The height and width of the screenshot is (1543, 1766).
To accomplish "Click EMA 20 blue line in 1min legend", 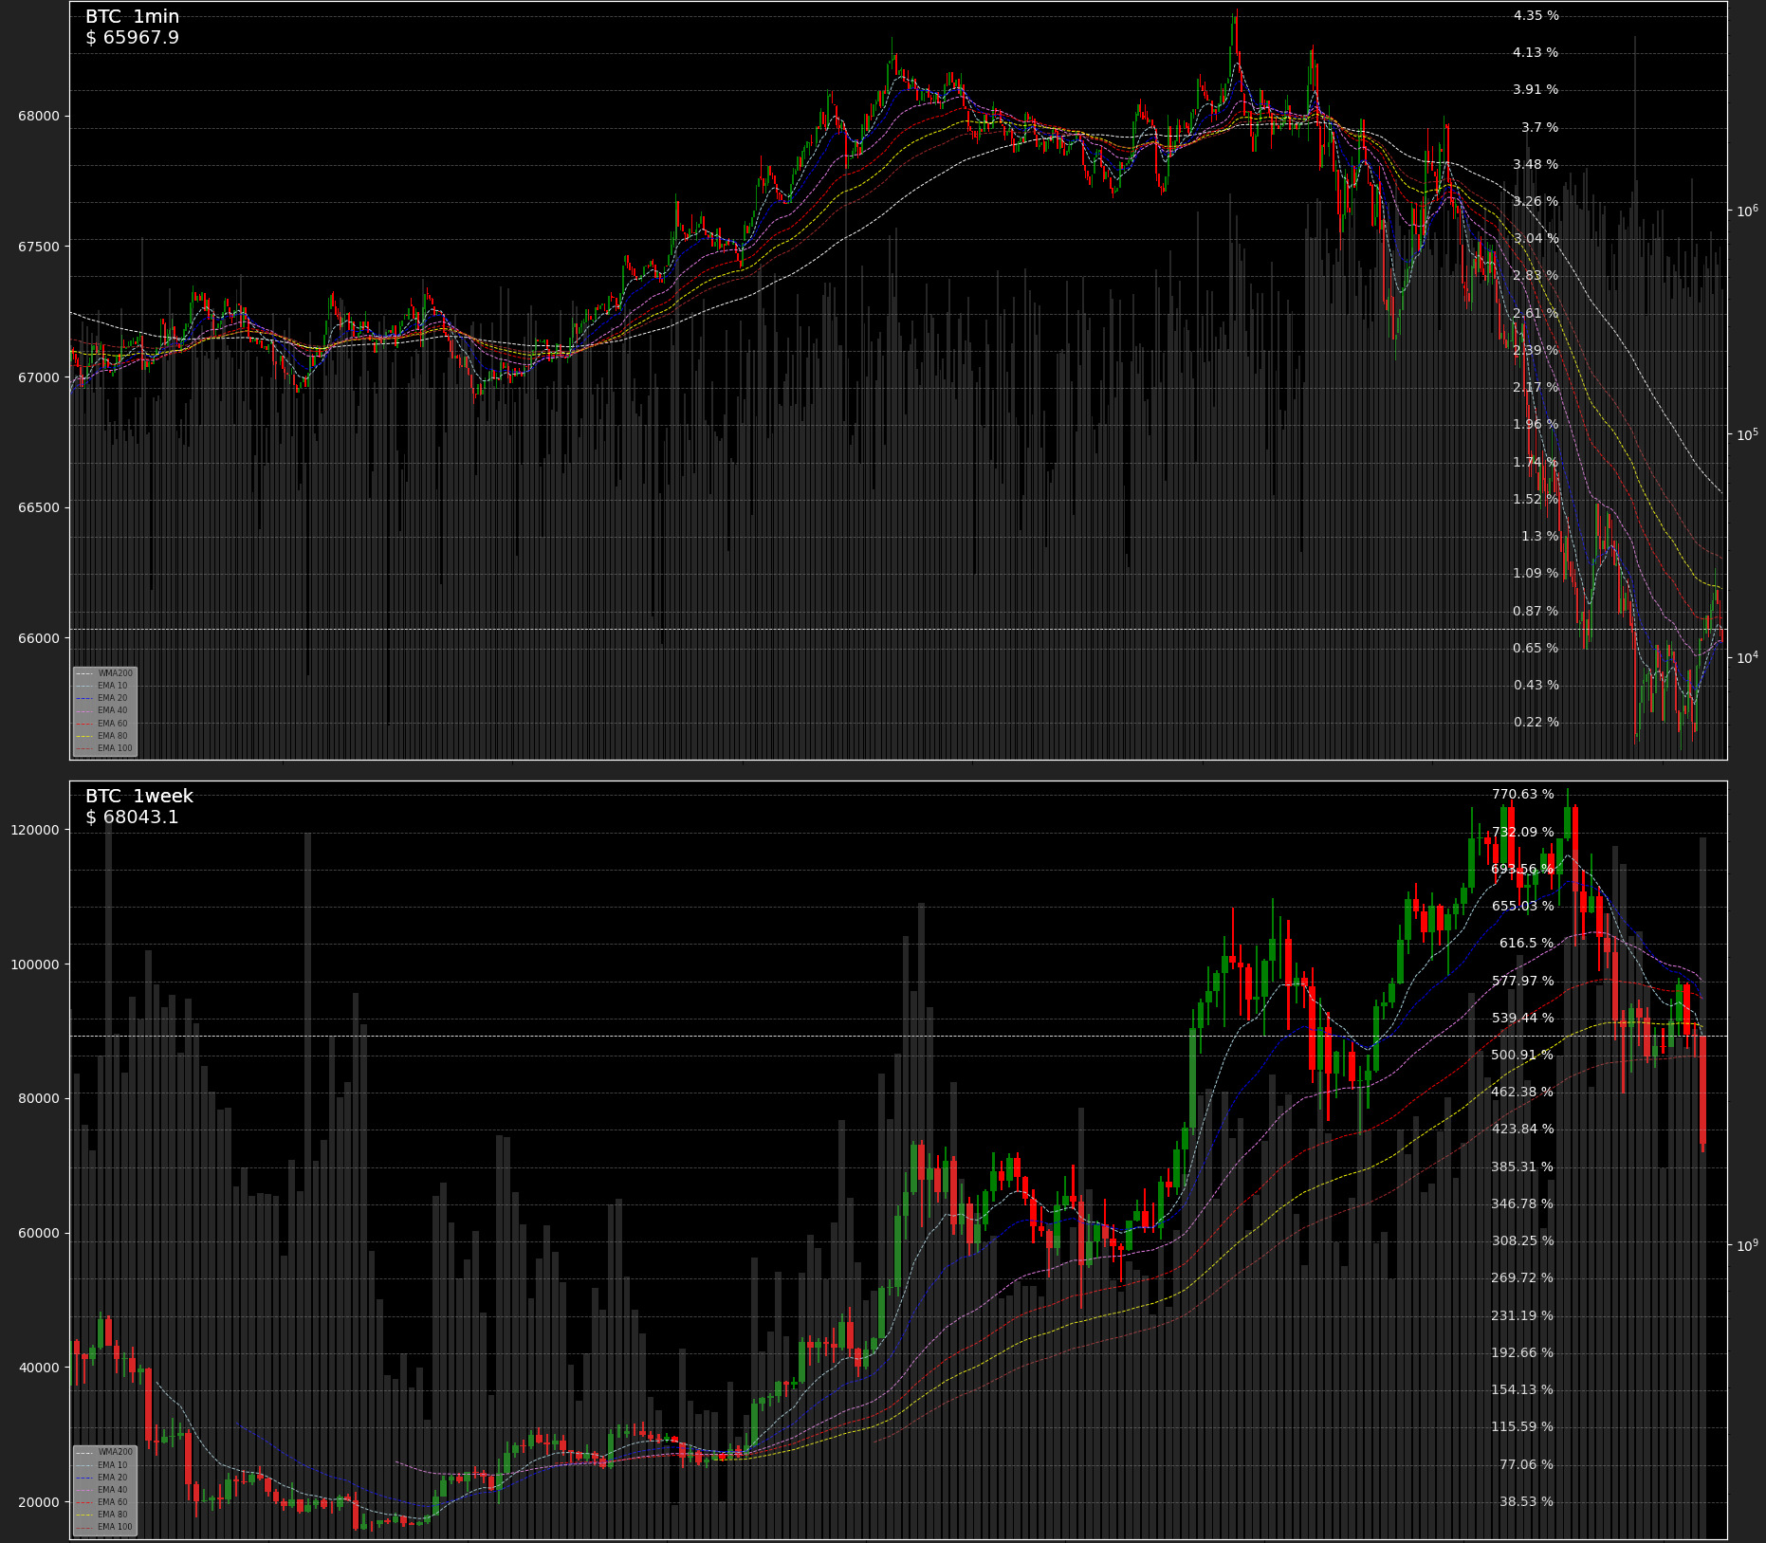I will point(112,698).
